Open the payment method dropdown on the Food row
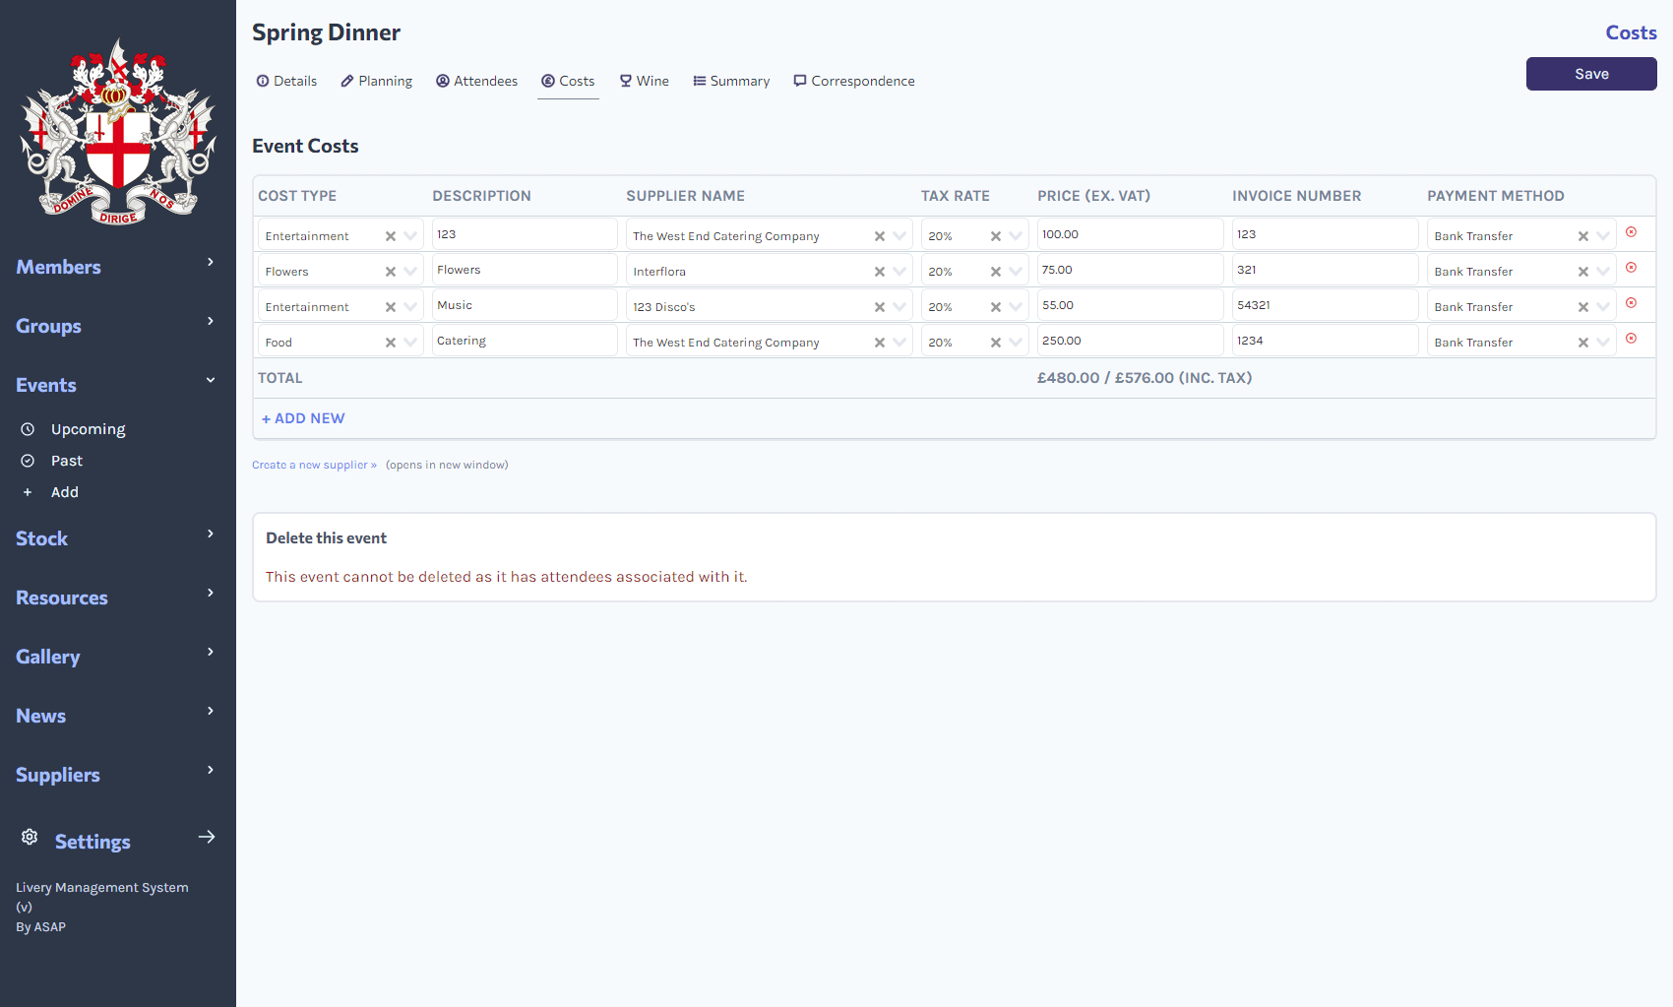Viewport: 1673px width, 1007px height. point(1603,342)
